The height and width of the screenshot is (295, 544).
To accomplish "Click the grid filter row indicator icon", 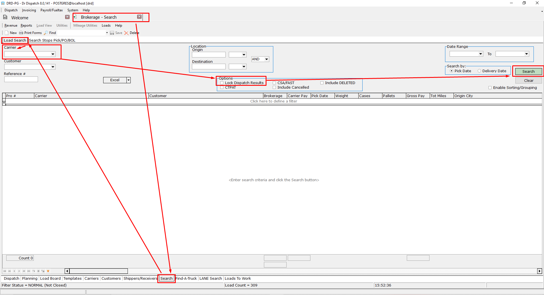I will (x=4, y=102).
